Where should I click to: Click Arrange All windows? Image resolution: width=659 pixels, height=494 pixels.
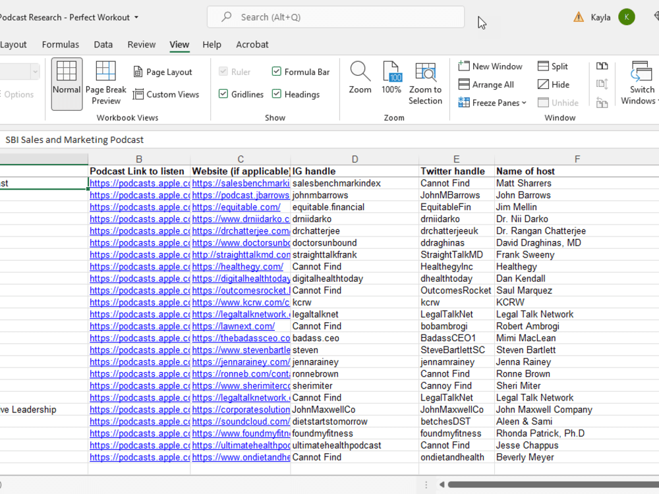pyautogui.click(x=486, y=84)
